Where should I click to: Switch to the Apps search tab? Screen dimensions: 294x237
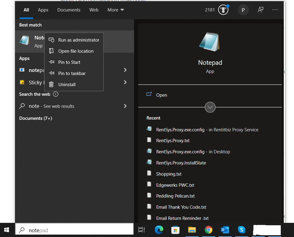[43, 10]
